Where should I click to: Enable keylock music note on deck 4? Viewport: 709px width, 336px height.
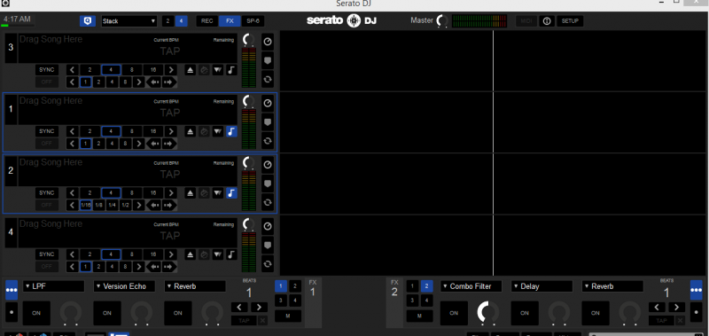tap(231, 254)
